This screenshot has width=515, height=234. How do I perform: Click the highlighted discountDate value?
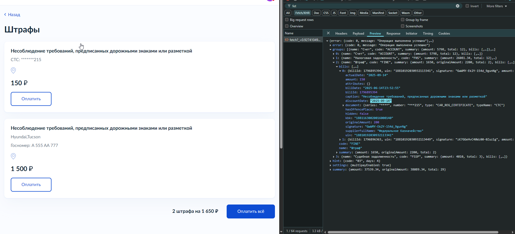[381, 101]
